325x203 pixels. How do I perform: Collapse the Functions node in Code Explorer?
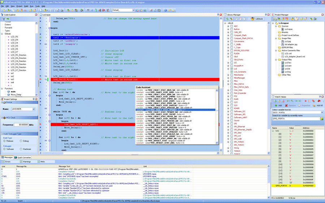click(x=2, y=89)
